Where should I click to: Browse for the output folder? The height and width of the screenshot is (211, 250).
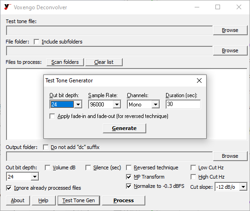coord(230,156)
